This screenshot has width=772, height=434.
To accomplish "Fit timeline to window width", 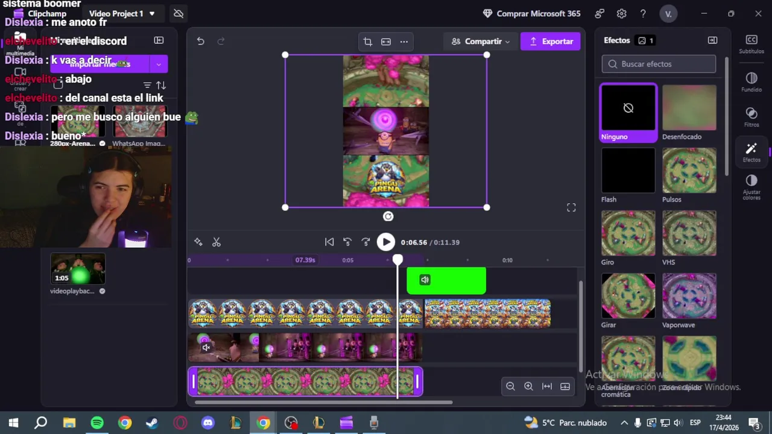I will click(x=547, y=386).
